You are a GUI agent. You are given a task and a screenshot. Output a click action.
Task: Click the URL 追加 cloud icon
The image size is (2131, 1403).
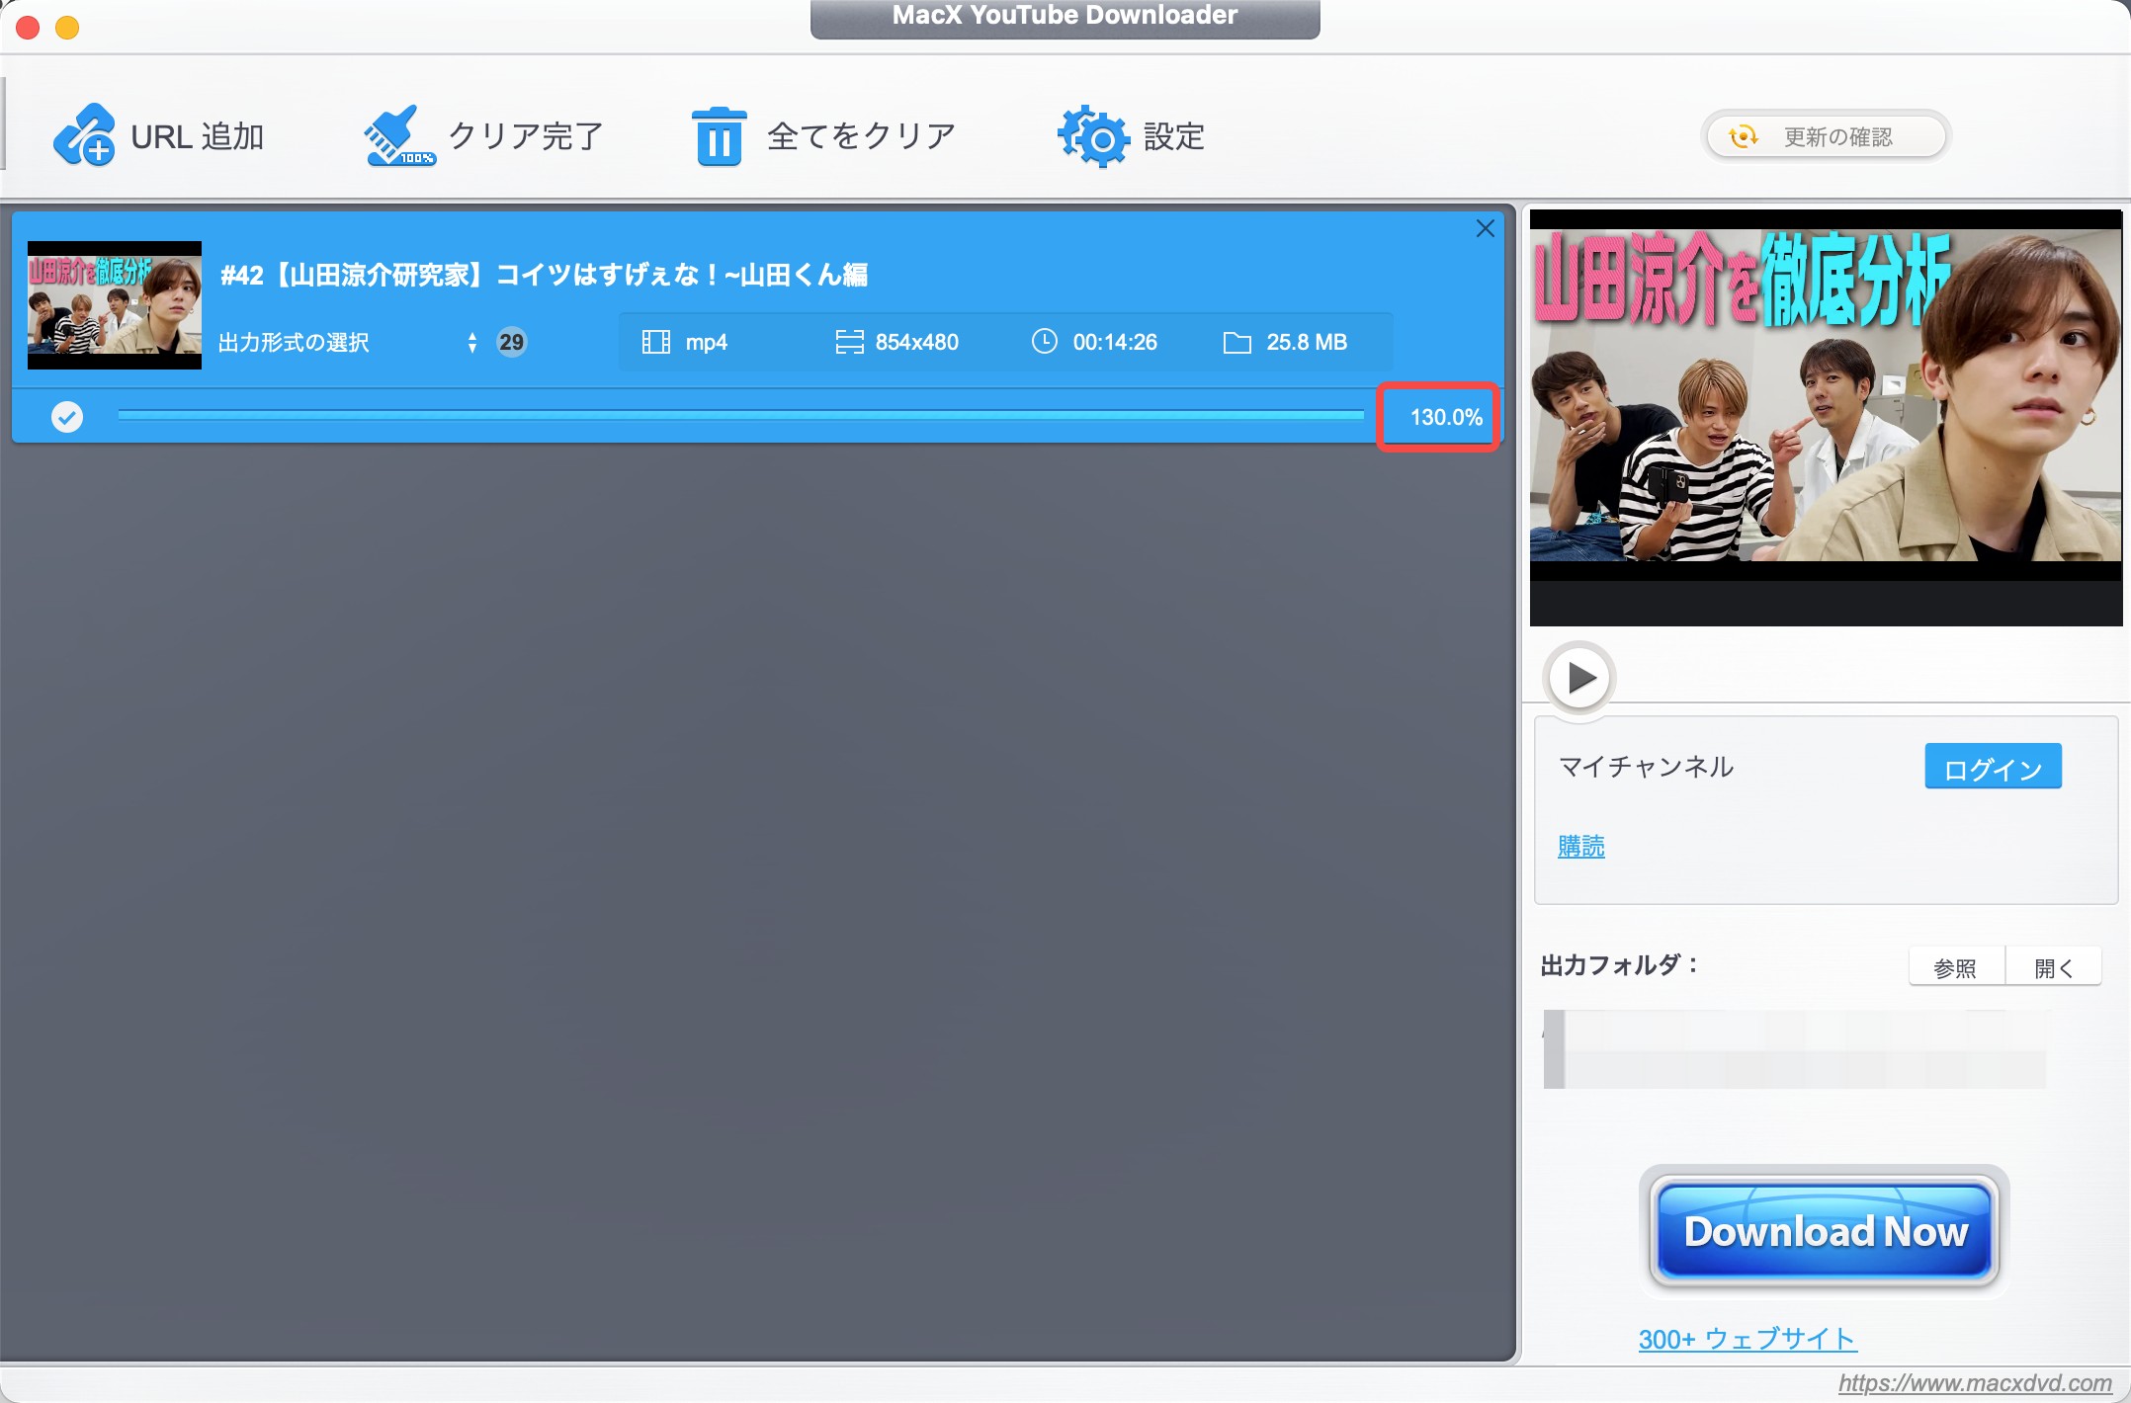(x=84, y=134)
